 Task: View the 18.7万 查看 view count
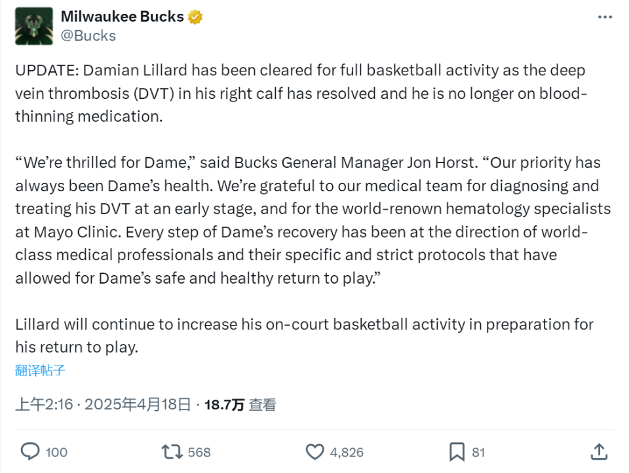point(240,405)
